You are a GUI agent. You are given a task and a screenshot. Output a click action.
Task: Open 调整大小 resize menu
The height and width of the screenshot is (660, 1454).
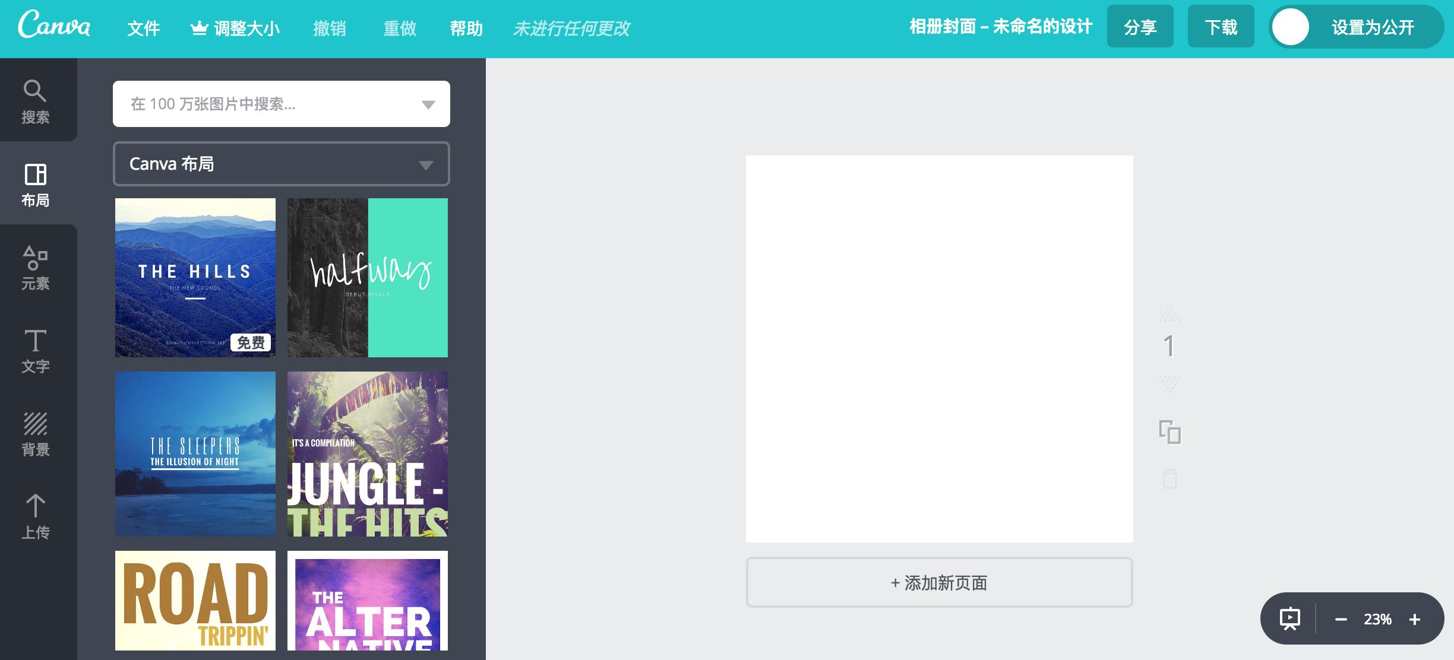pos(235,28)
